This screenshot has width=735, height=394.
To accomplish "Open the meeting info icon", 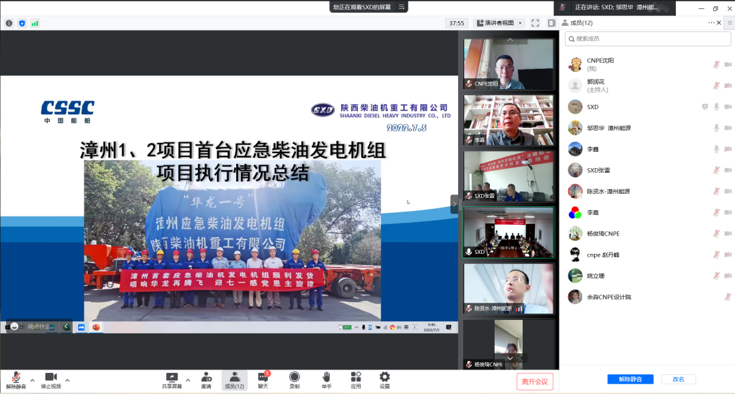I will coord(9,23).
